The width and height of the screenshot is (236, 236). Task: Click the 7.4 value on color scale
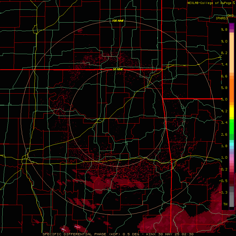224,65
